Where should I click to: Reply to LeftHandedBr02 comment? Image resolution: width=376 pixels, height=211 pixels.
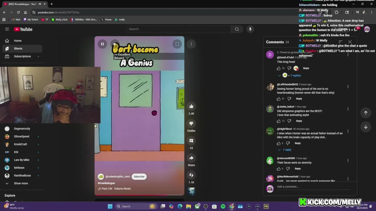click(x=299, y=99)
